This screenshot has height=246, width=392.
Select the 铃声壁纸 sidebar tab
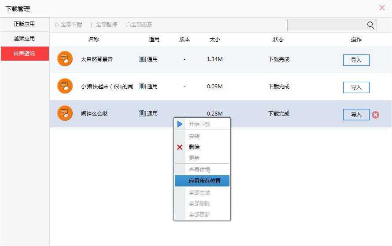[x=24, y=54]
